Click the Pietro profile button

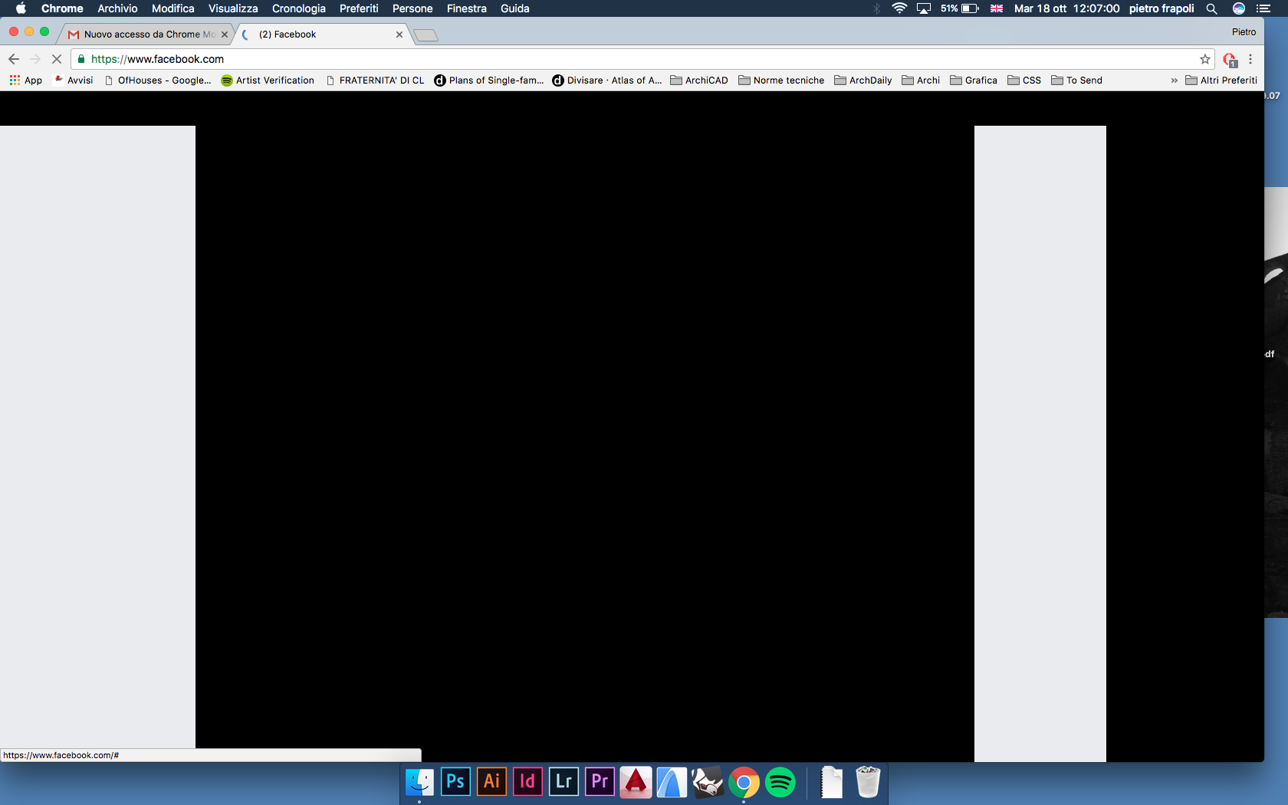1244,32
